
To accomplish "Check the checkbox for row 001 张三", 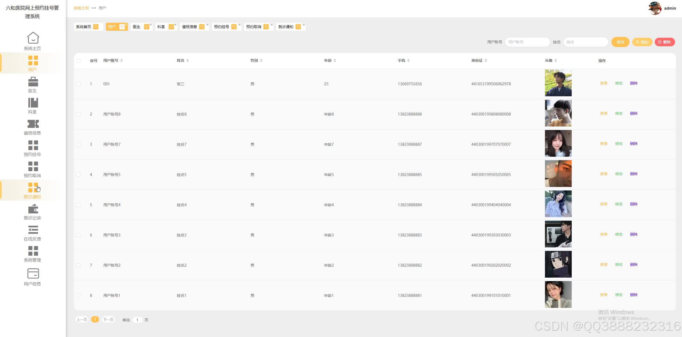I will pos(78,84).
